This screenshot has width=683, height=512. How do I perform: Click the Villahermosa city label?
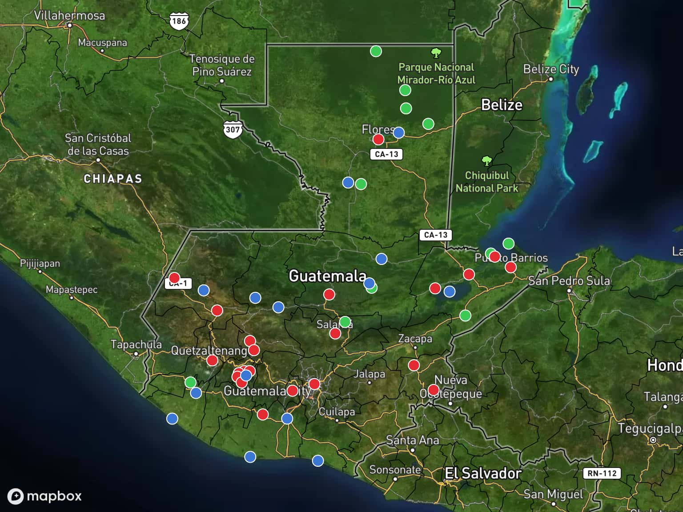tap(70, 16)
